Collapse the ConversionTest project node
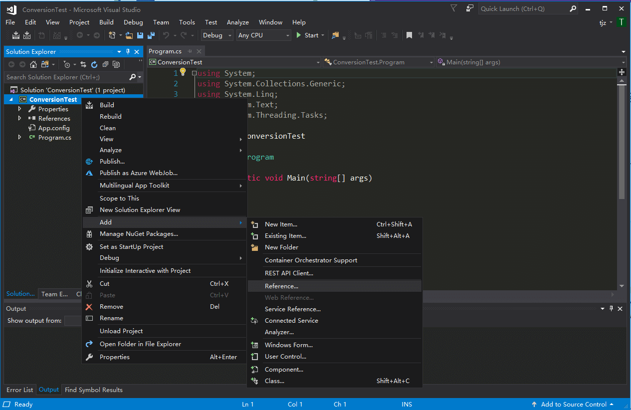 point(11,100)
